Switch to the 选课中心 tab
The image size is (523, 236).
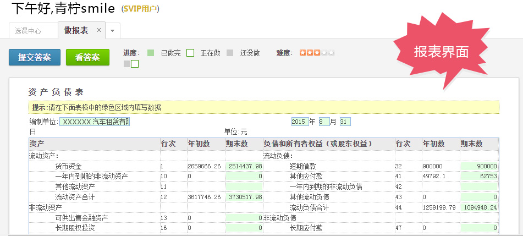(27, 31)
